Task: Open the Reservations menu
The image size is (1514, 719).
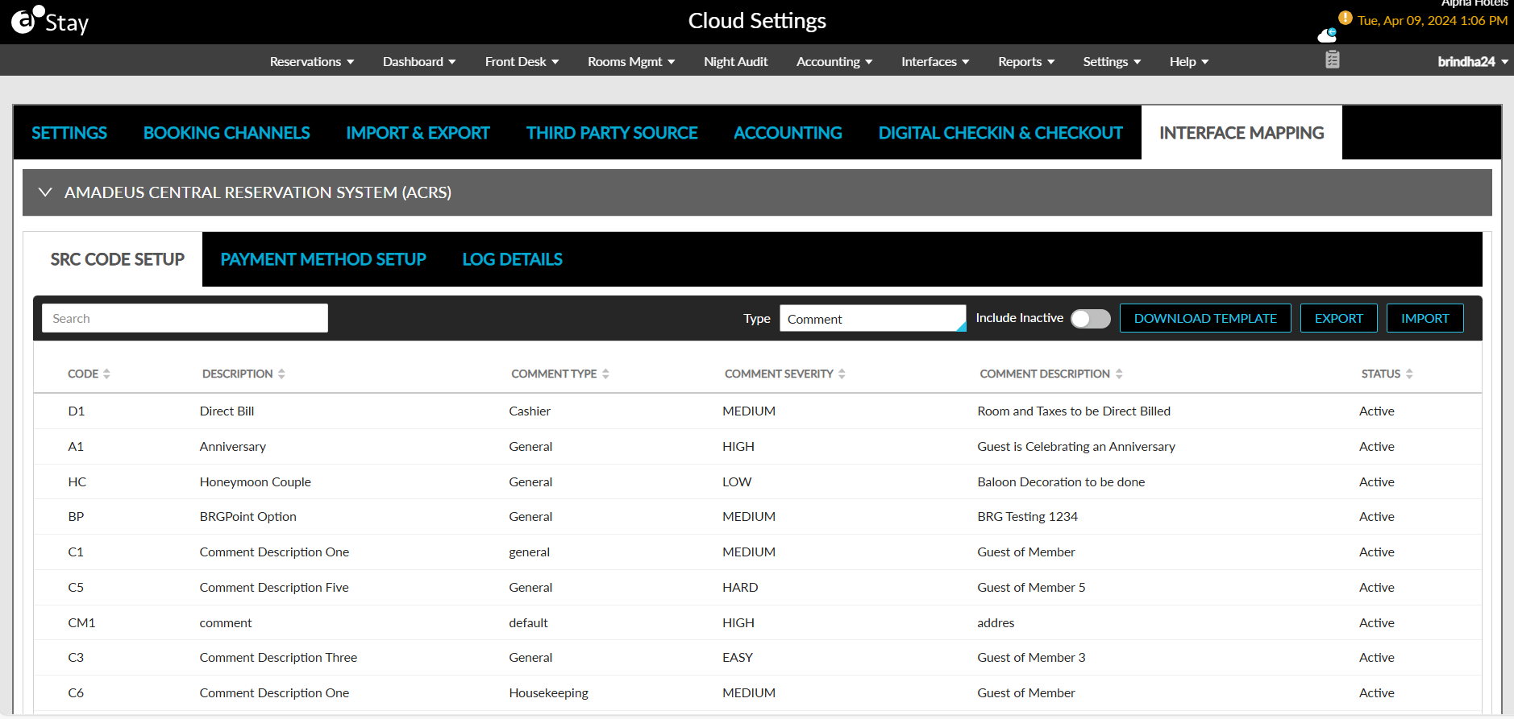Action: pos(312,61)
